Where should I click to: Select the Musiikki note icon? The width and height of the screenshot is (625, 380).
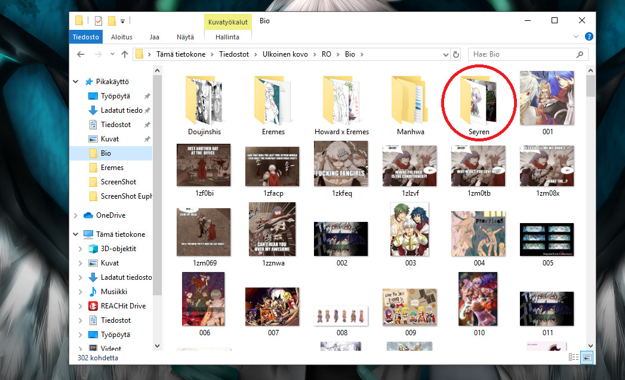point(93,292)
